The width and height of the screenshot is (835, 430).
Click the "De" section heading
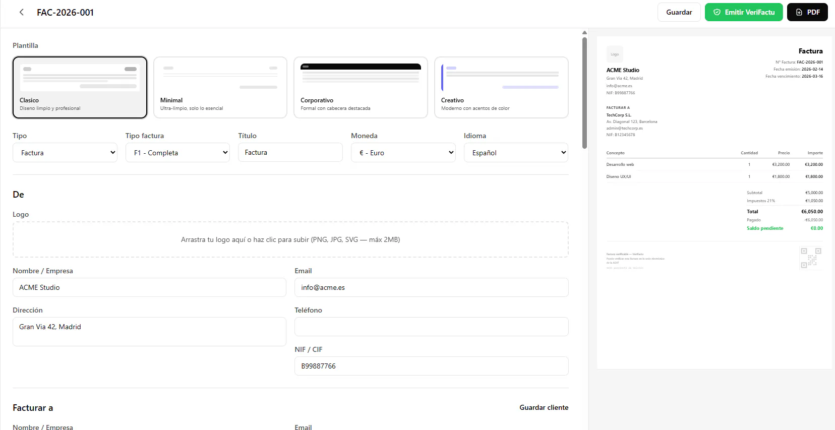coord(18,195)
